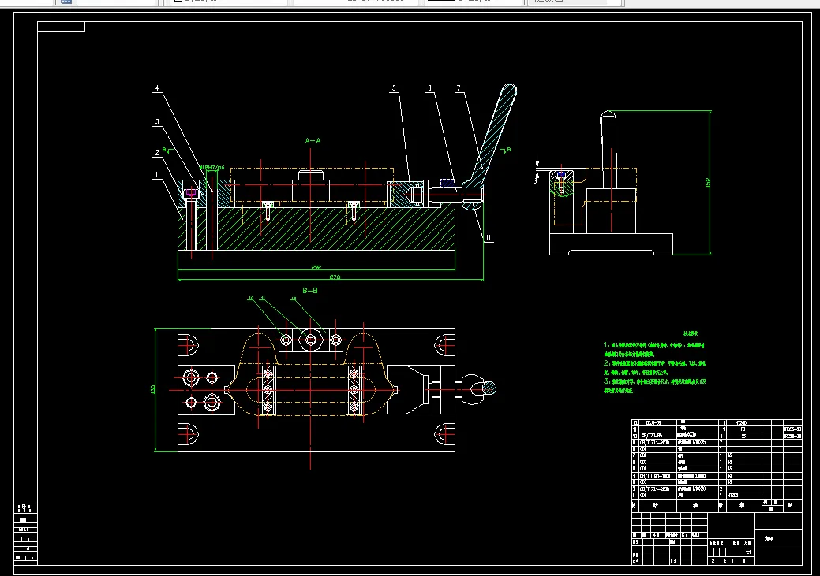Image resolution: width=820 pixels, height=576 pixels.
Task: Select part callout number 11
Action: coord(489,237)
